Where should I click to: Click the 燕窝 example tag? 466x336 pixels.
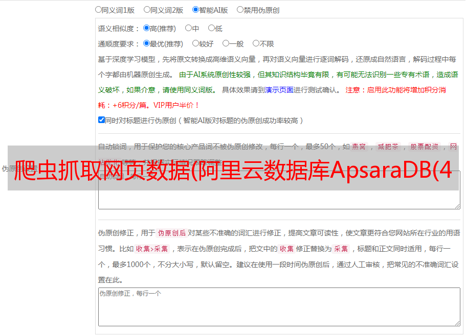359,147
